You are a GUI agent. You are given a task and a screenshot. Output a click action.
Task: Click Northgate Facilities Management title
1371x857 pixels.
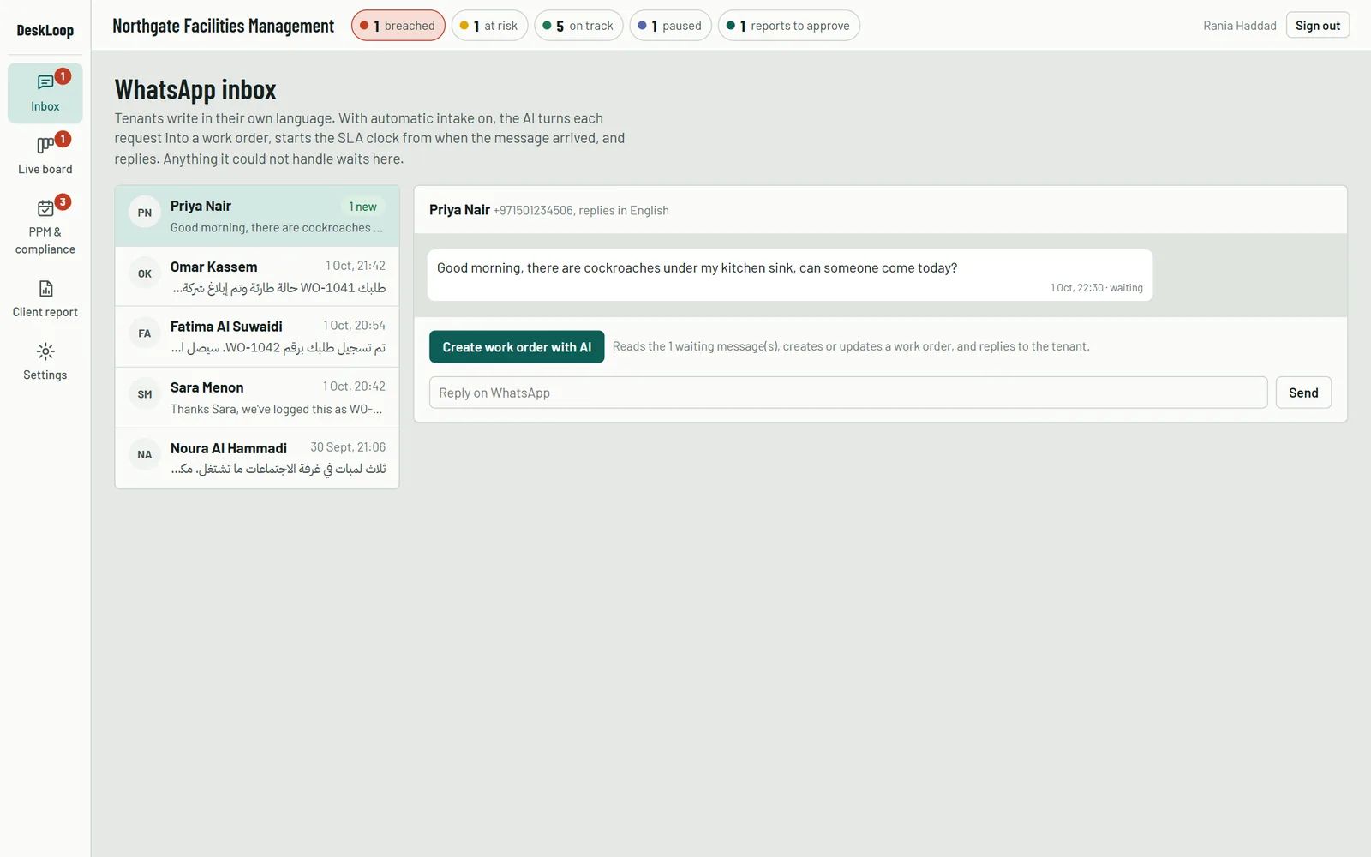223,26
